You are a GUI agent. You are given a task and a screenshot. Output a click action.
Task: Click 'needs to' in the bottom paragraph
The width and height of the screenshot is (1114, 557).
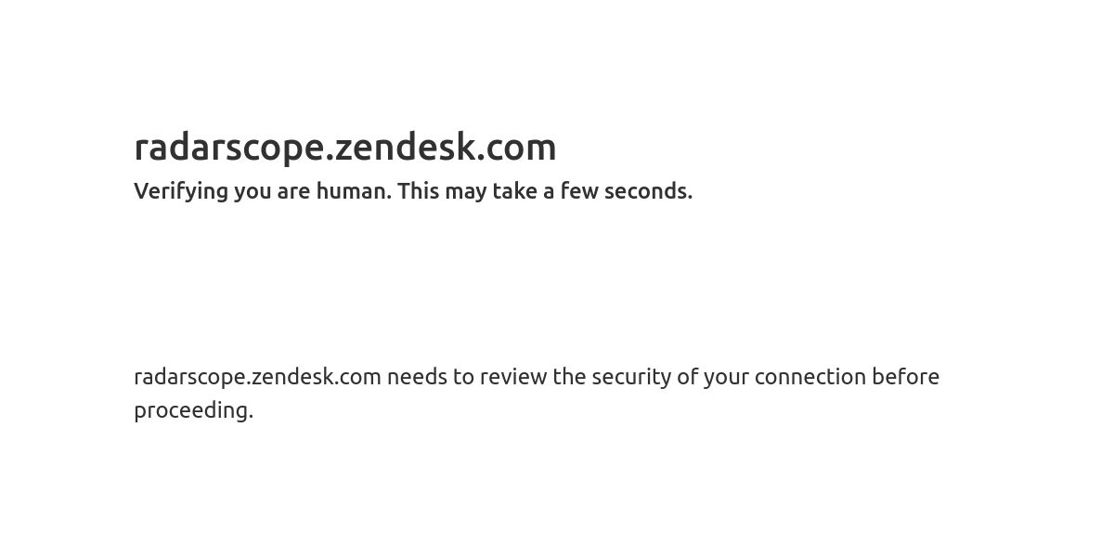[x=431, y=377]
